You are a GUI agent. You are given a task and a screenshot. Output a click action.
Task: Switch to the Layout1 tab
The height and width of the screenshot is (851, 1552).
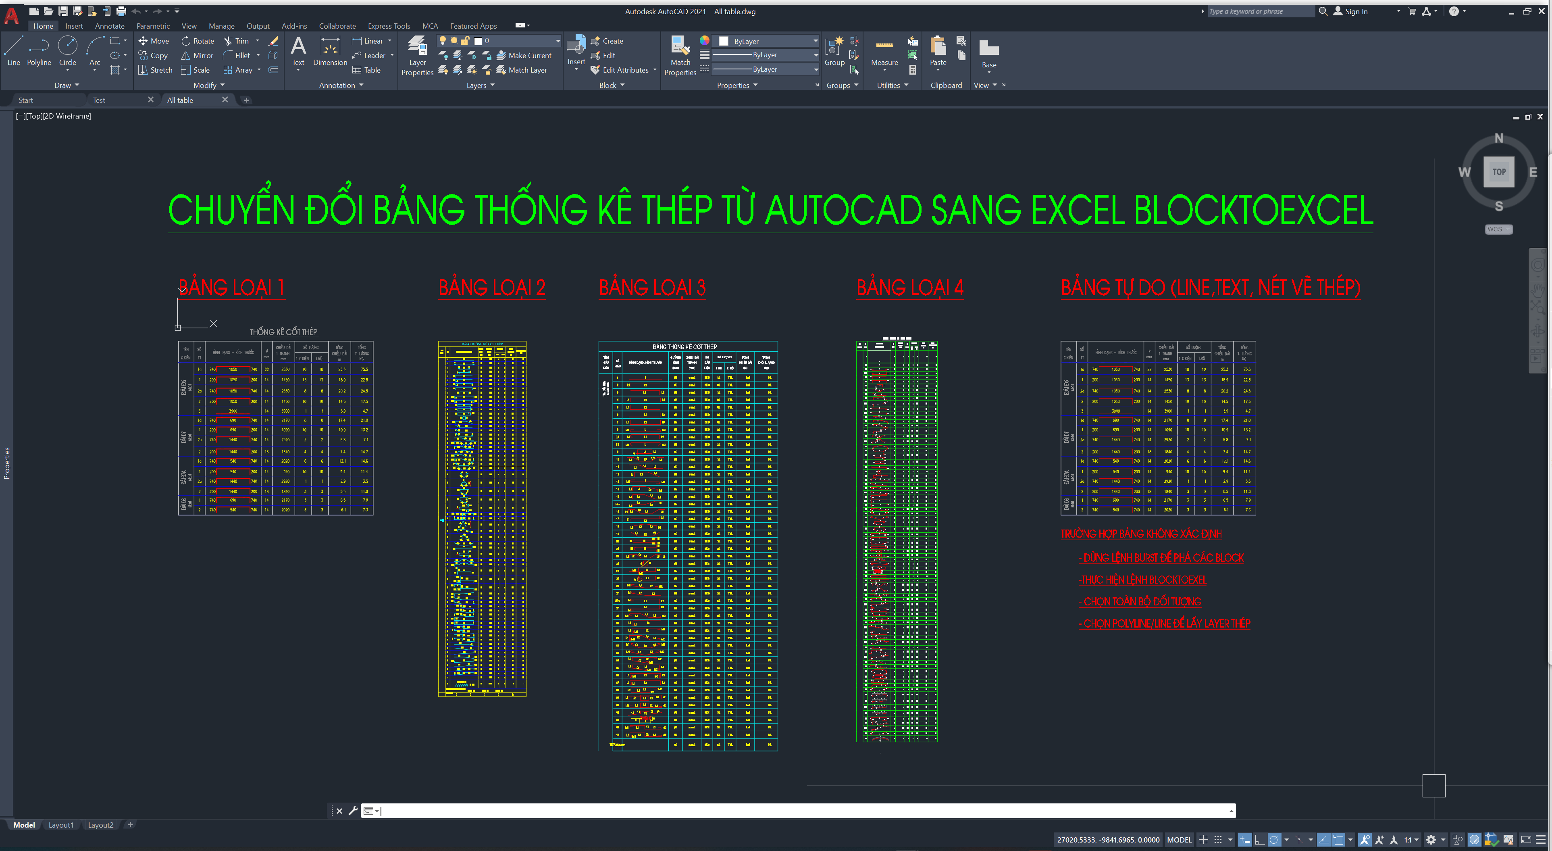click(61, 825)
